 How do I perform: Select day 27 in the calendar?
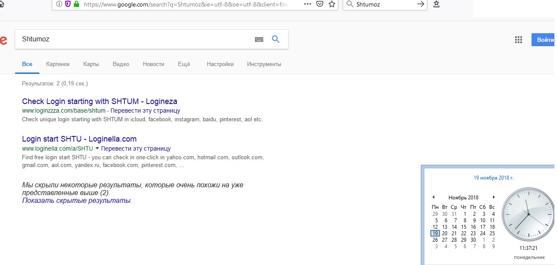[445, 240]
